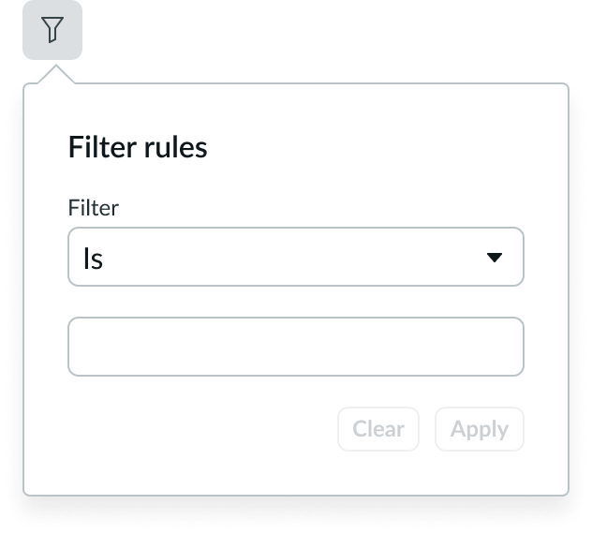Image resolution: width=592 pixels, height=534 pixels.
Task: Focus the text box below the Filter dropdown
Action: [295, 347]
